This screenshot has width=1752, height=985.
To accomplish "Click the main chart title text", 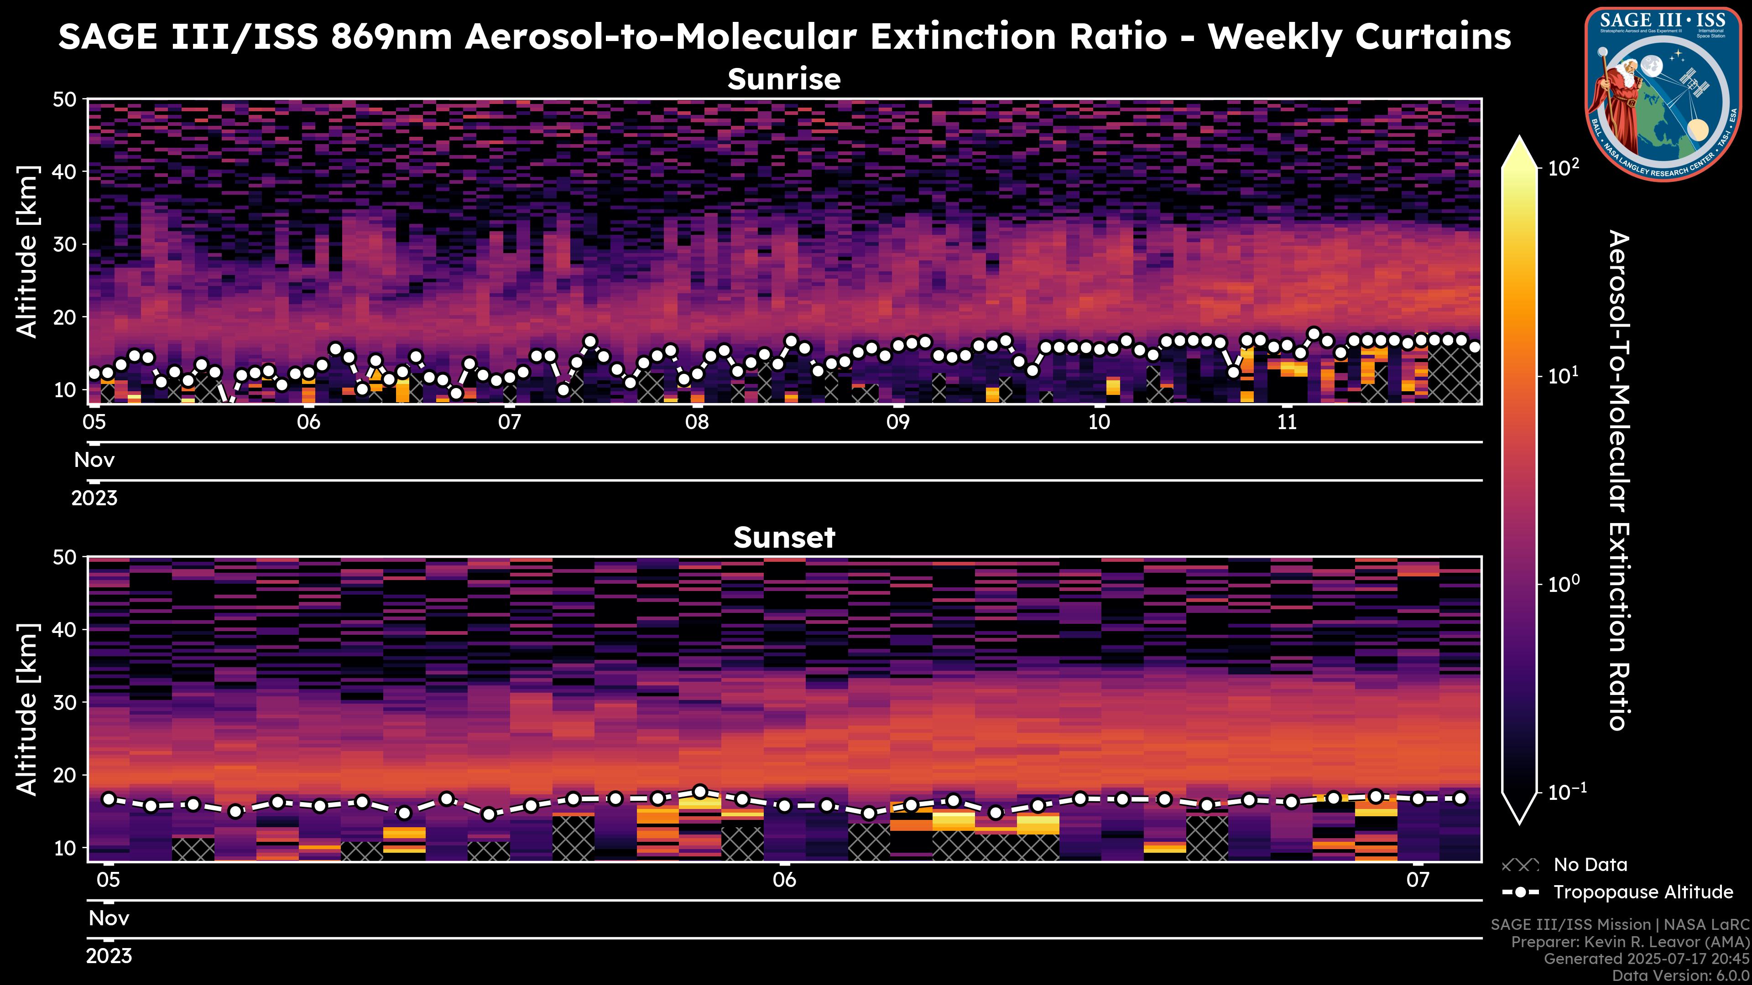I will [783, 36].
